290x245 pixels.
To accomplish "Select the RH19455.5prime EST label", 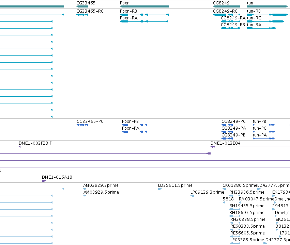I will pyautogui.click(x=247, y=206).
